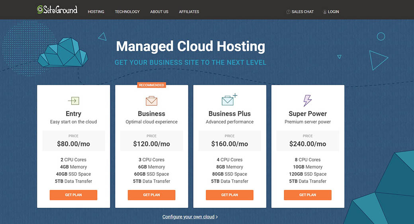414x224 pixels.
Task: Click the SiteGround logo
Action: point(57,10)
